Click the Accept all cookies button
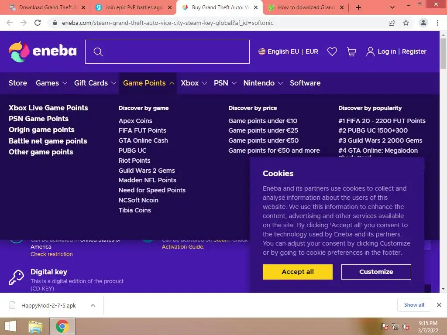 (x=298, y=272)
